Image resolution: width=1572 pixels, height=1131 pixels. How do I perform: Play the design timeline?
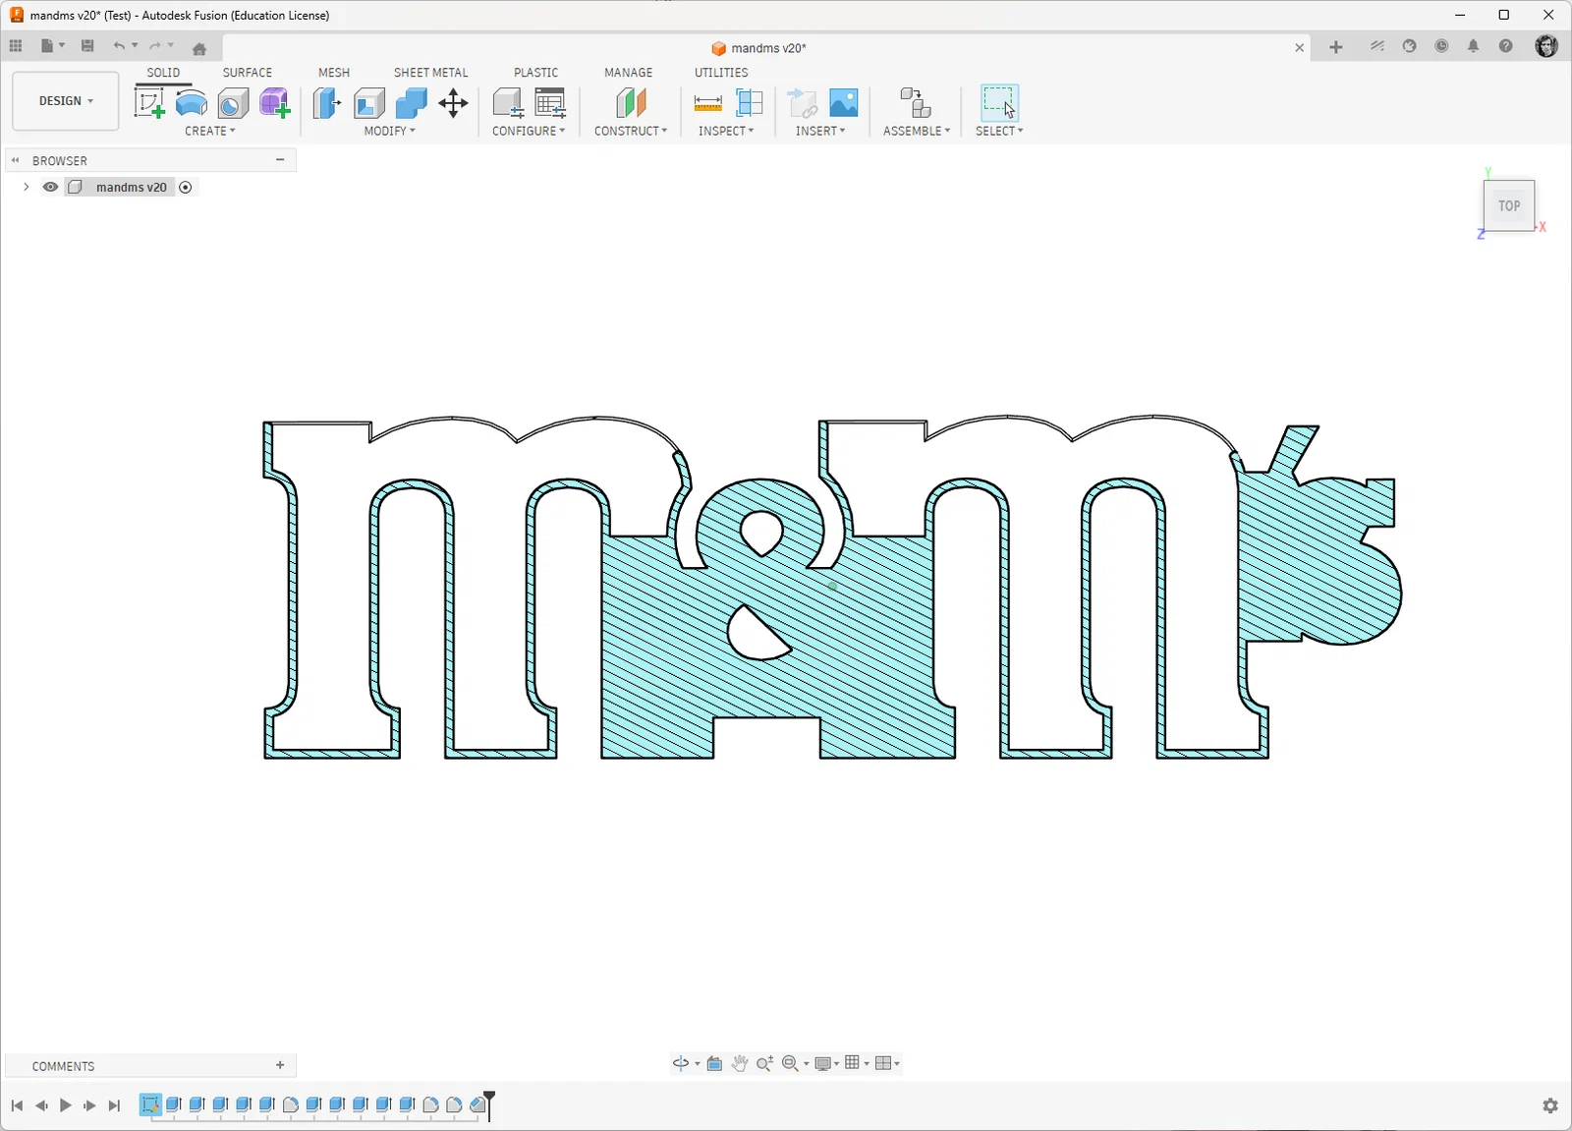(x=66, y=1105)
